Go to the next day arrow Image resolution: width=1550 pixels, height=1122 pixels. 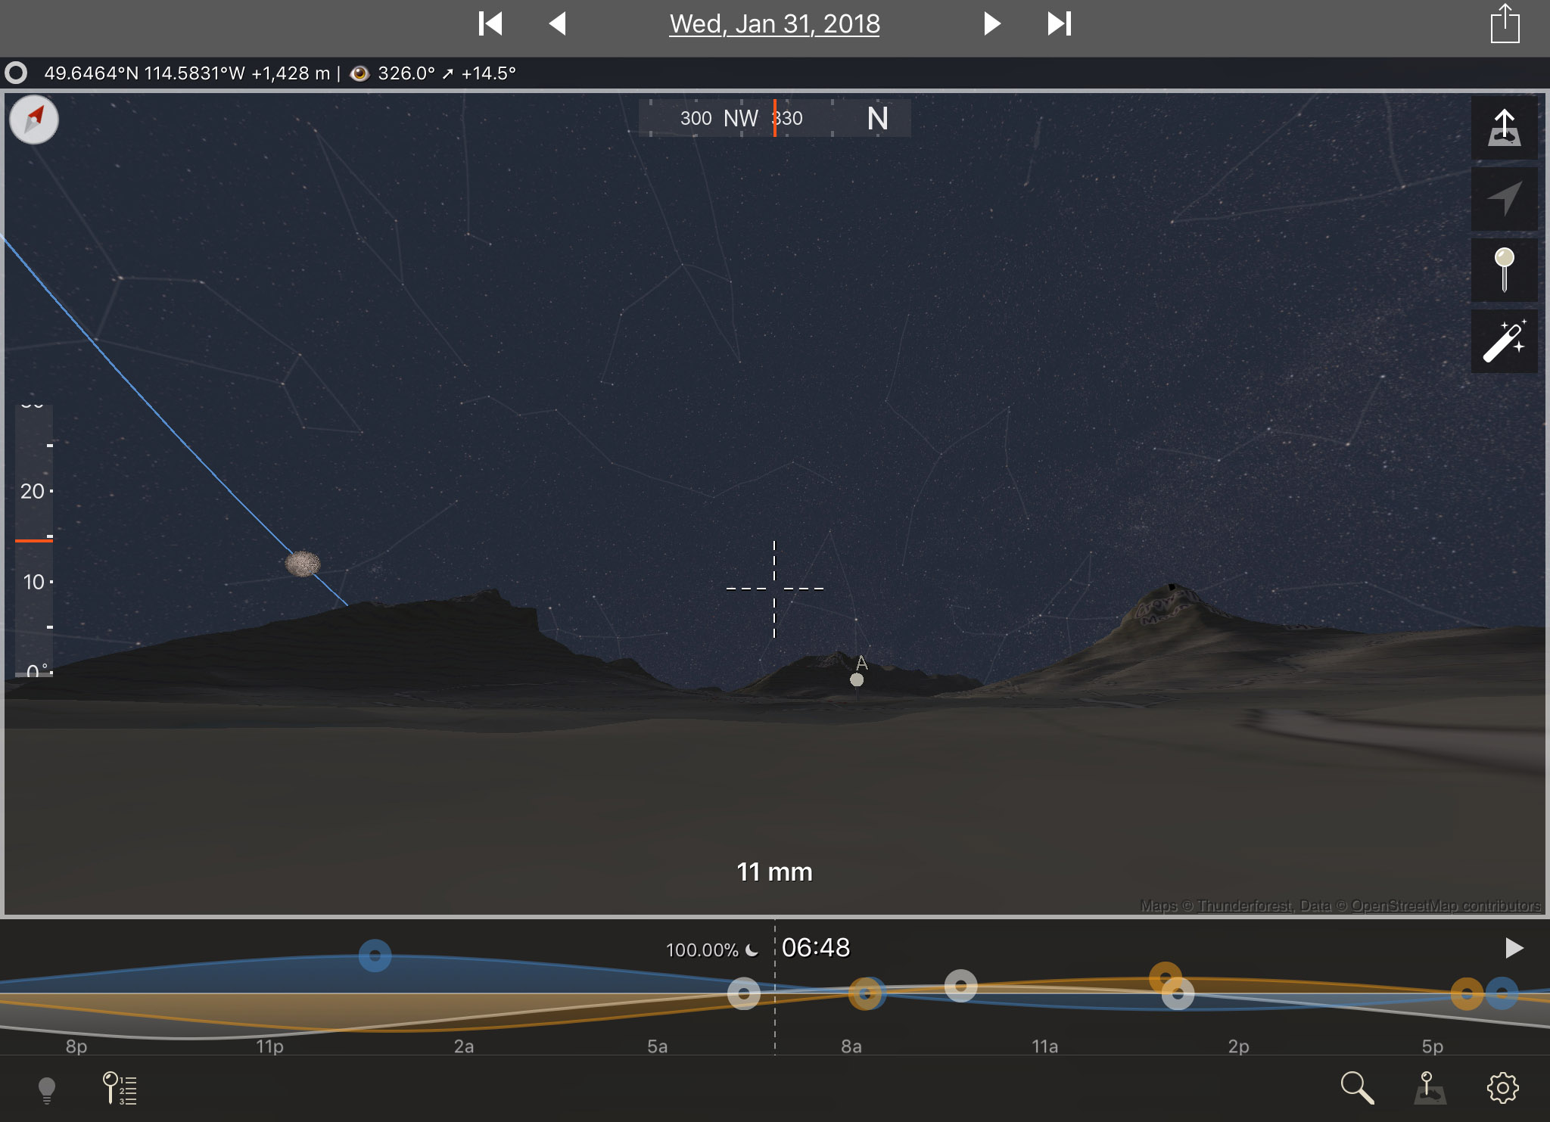[991, 24]
